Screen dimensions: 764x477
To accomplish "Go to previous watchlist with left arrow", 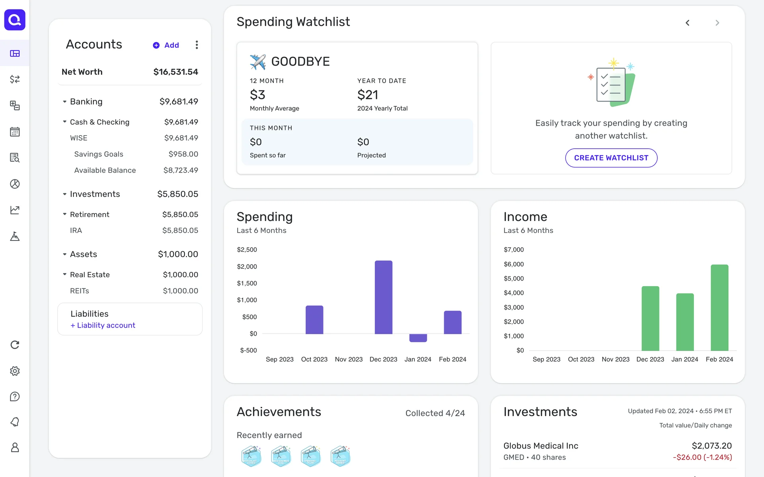I will pos(687,23).
